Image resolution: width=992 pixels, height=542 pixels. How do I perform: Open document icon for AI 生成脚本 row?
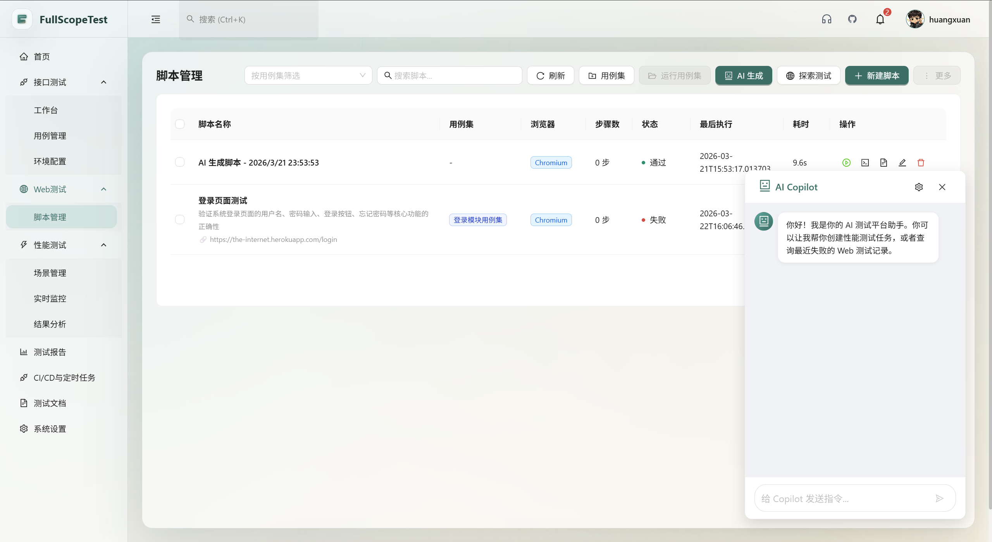(x=883, y=163)
